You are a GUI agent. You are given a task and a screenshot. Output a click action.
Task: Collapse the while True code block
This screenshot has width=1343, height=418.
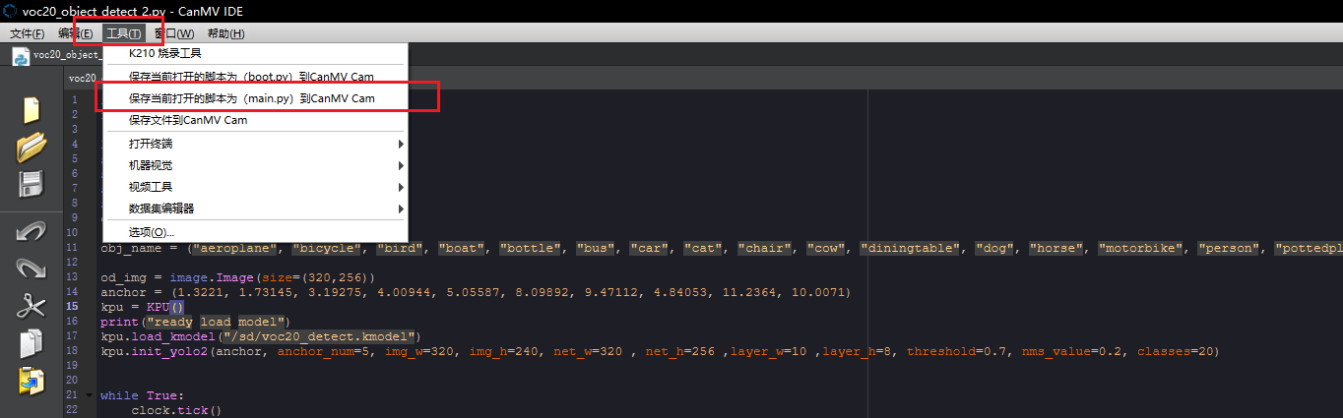pyautogui.click(x=90, y=395)
